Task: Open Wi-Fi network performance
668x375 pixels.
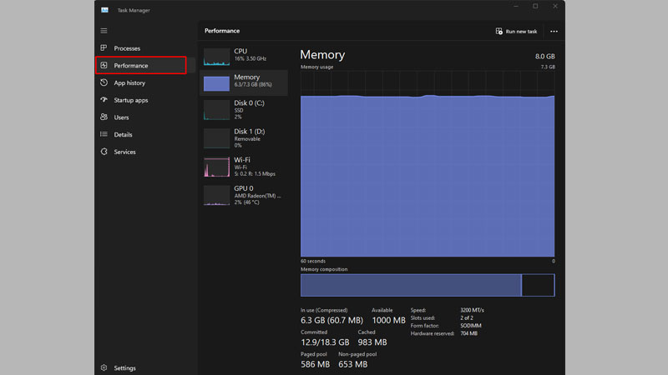Action: (x=244, y=165)
